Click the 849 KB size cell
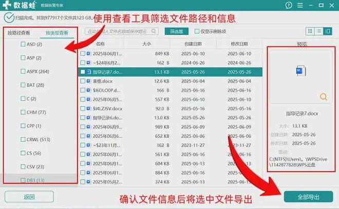 (x=162, y=53)
